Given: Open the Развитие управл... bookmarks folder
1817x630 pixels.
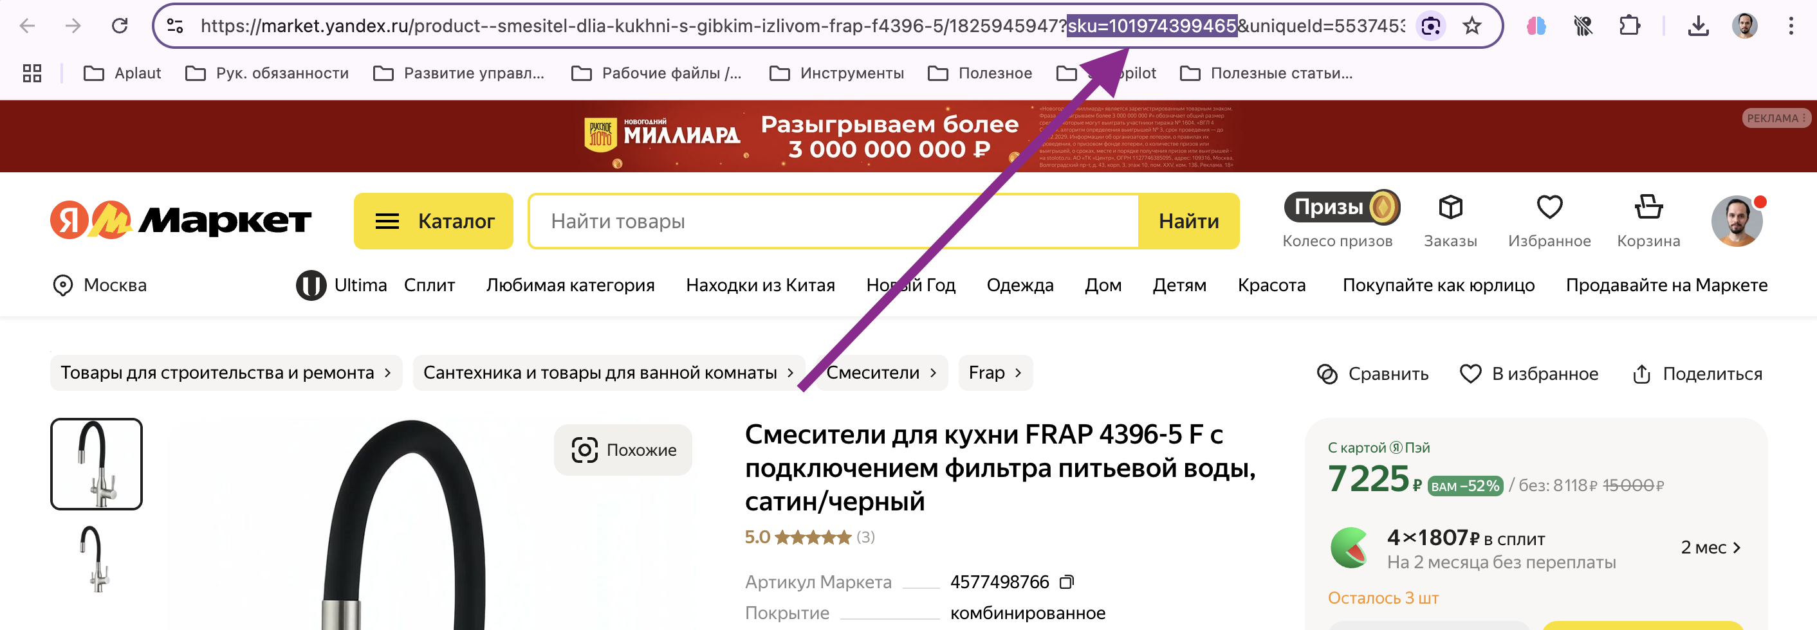Looking at the screenshot, I should (x=459, y=73).
